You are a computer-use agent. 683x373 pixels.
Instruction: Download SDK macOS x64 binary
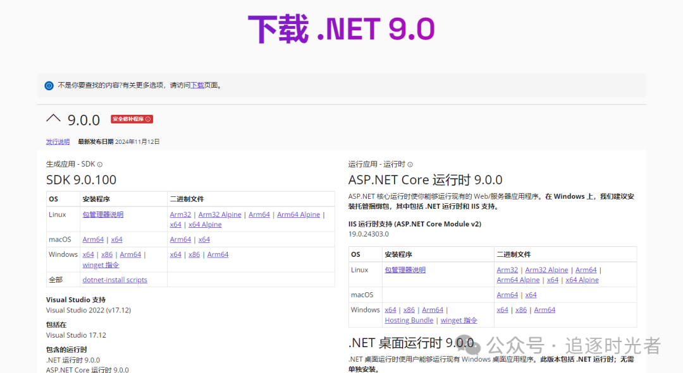click(204, 240)
